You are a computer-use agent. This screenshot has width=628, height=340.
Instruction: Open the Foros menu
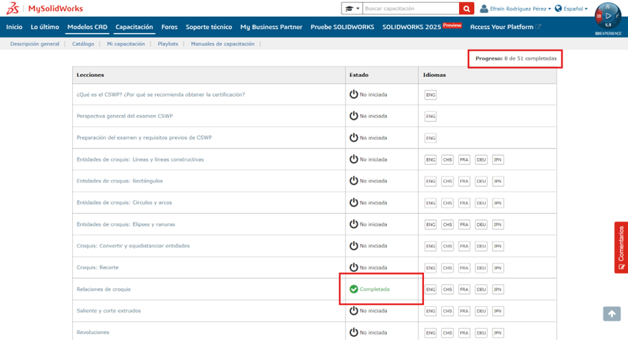(x=170, y=27)
